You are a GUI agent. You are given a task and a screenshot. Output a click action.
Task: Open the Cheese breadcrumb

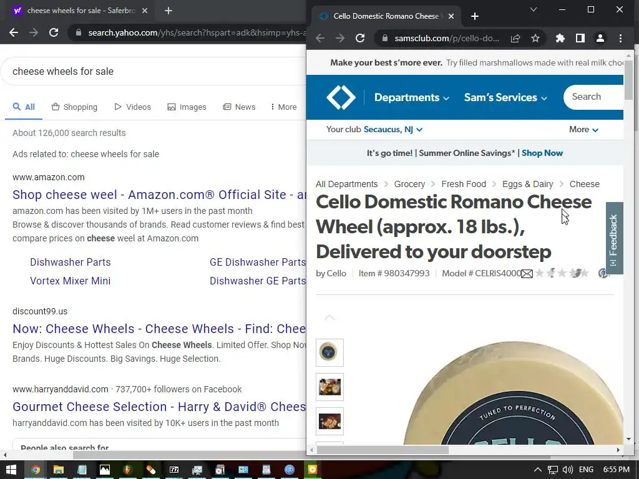pyautogui.click(x=584, y=184)
